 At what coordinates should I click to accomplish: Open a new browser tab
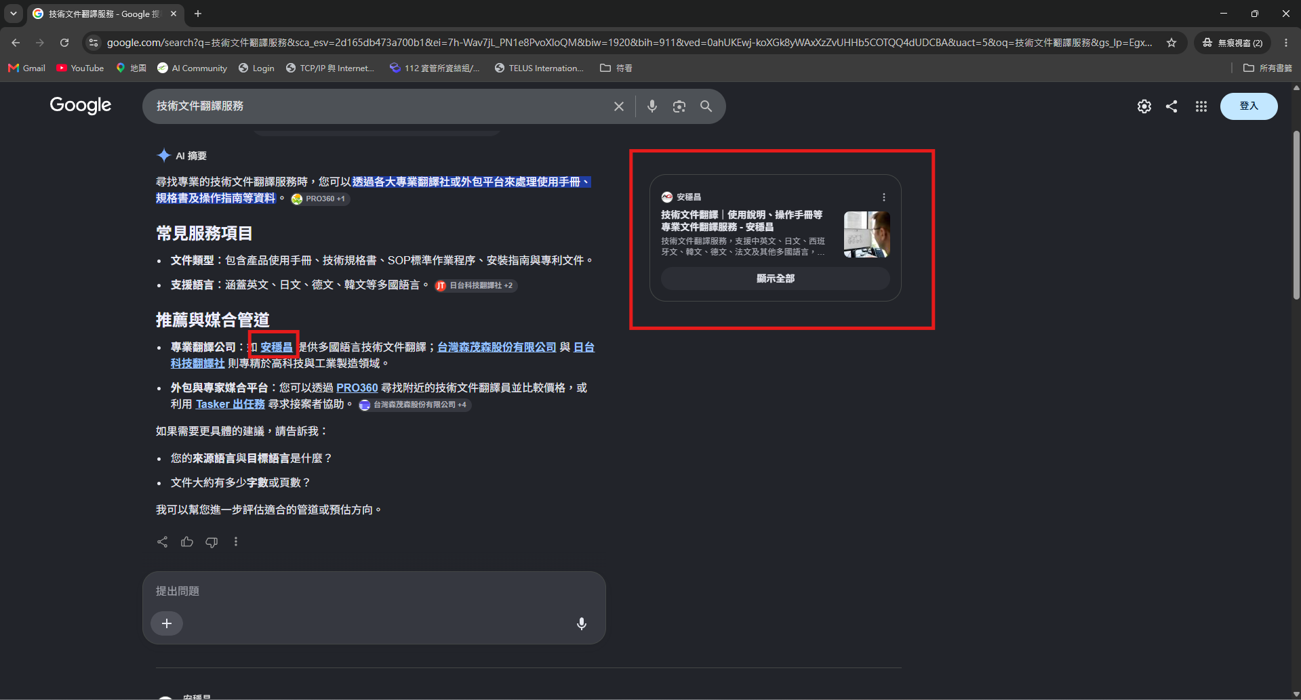[198, 14]
